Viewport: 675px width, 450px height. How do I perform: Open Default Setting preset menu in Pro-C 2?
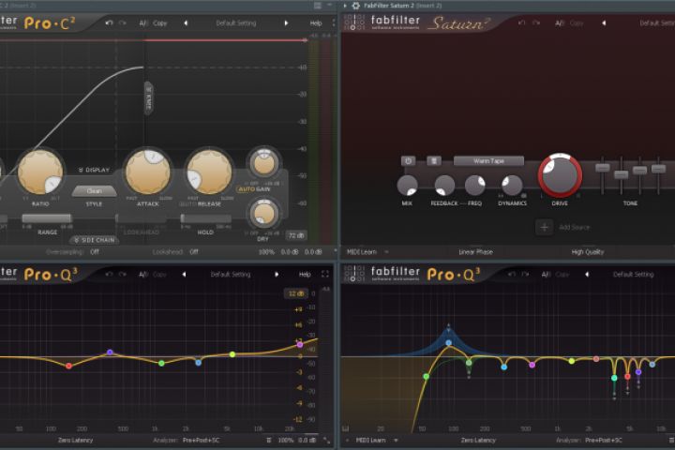(236, 22)
